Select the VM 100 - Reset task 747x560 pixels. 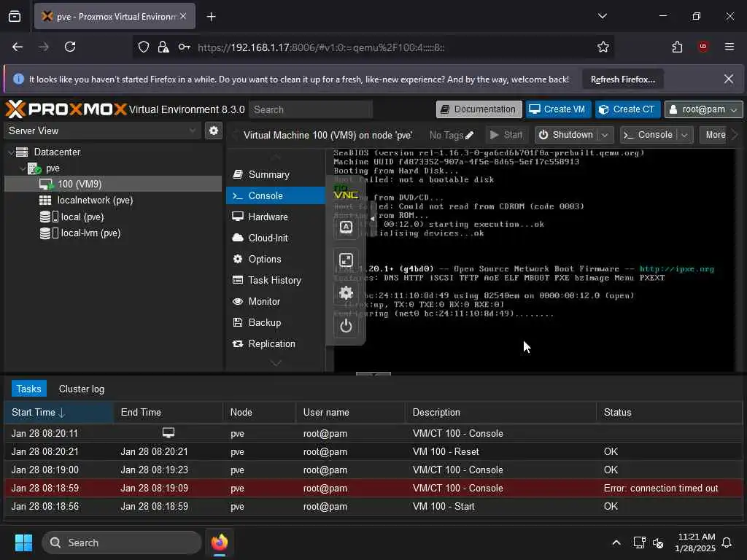373,451
